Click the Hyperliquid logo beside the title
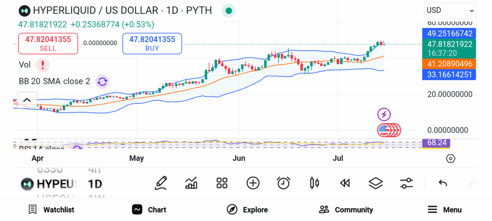This screenshot has width=492, height=221. 24,11
